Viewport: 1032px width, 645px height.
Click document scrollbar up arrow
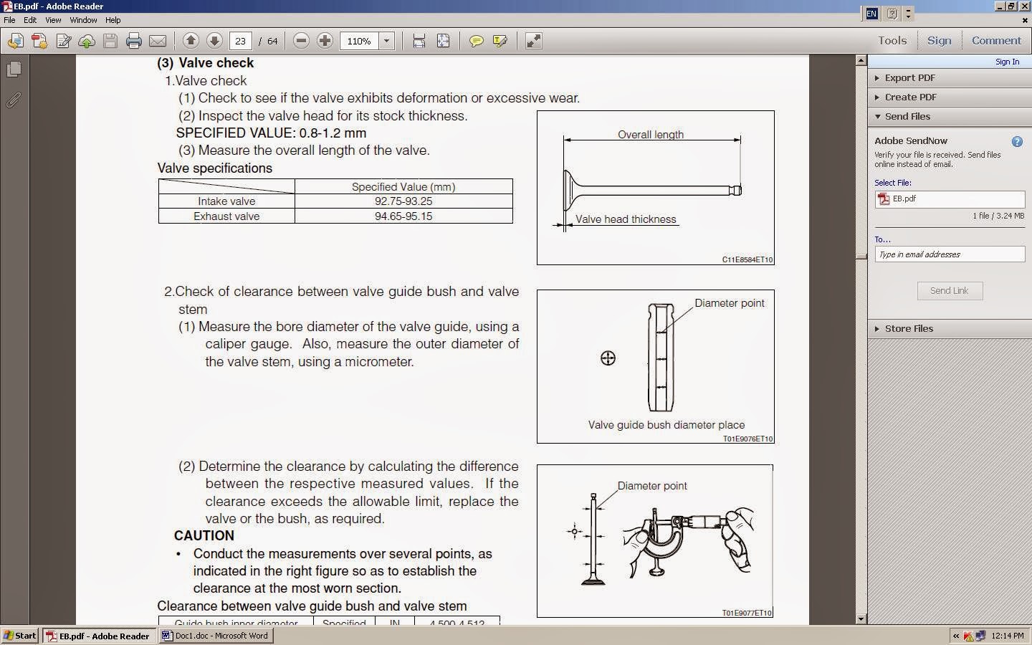coord(861,61)
